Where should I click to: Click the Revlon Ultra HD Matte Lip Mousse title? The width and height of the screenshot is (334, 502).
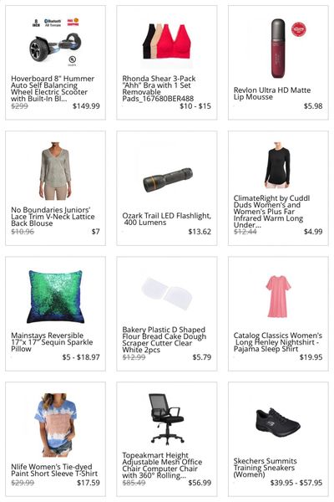click(272, 94)
